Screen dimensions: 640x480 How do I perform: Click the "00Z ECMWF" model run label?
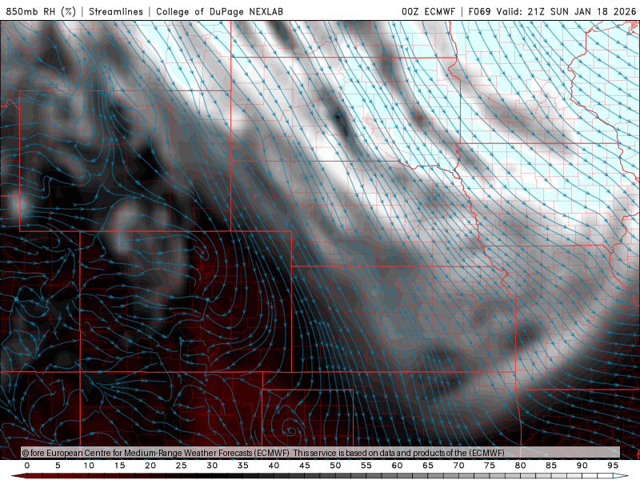[x=428, y=11]
